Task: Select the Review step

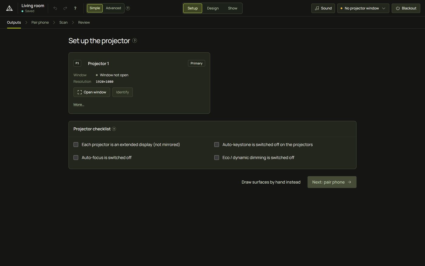Action: 84,22
